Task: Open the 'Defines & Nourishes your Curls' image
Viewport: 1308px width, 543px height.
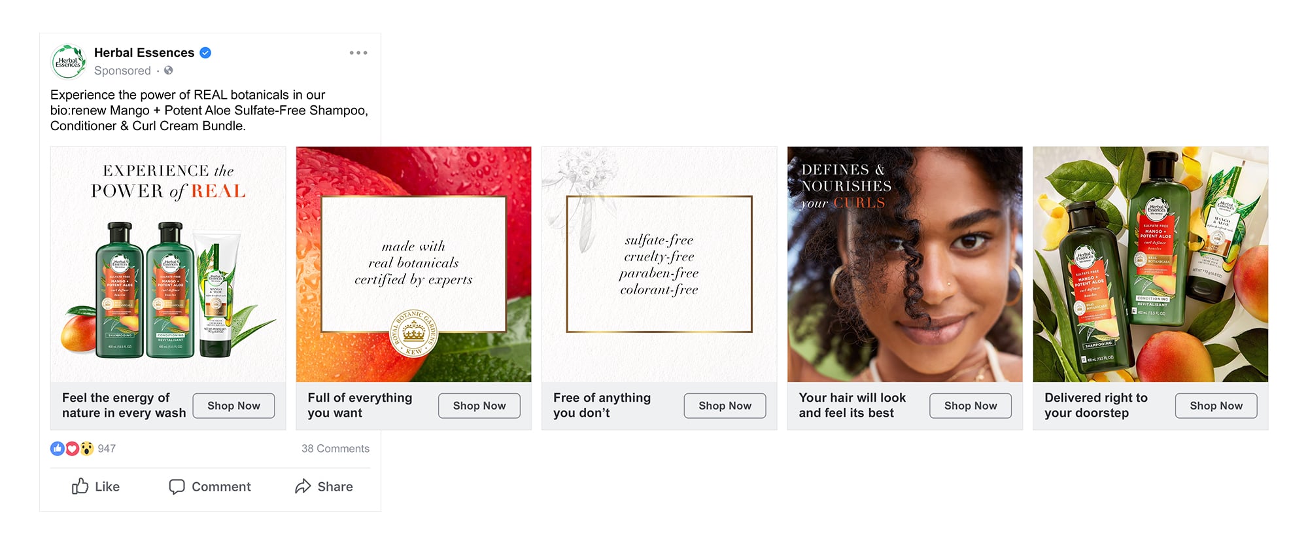Action: coord(904,264)
